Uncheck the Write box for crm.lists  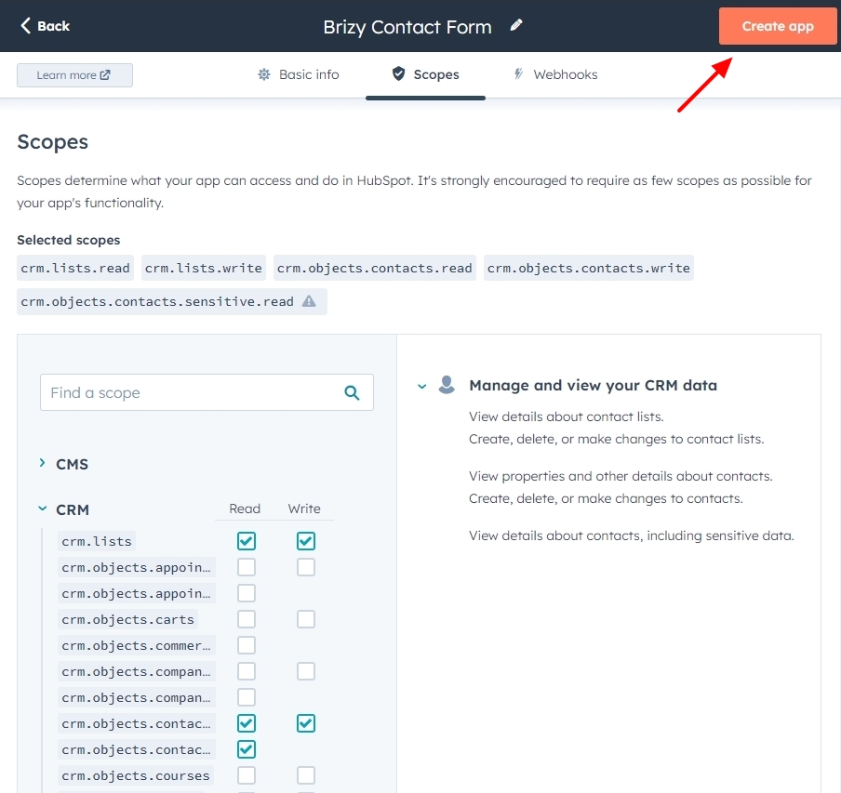[306, 541]
